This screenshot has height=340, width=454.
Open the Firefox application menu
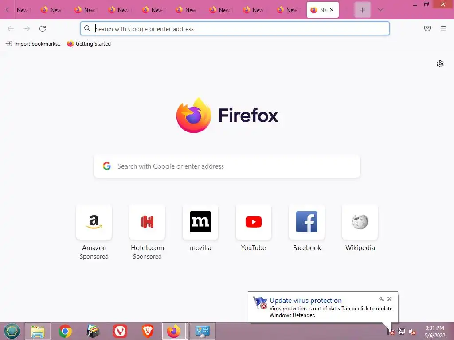[443, 28]
